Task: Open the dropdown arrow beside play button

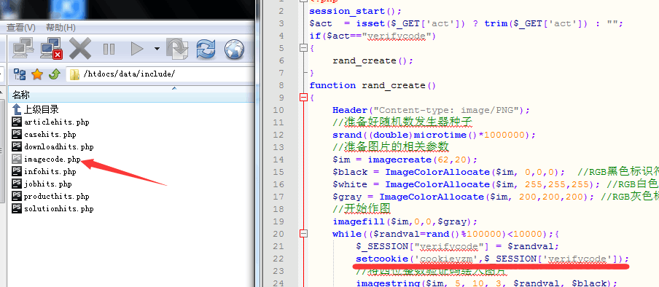Action: click(x=157, y=49)
